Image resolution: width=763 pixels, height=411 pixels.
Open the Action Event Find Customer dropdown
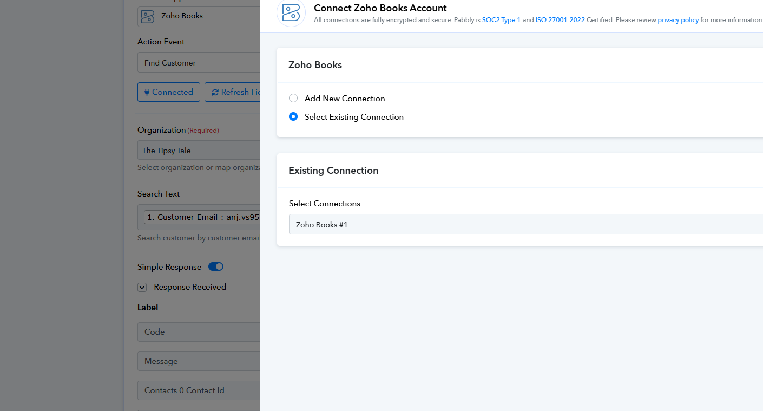(x=199, y=63)
